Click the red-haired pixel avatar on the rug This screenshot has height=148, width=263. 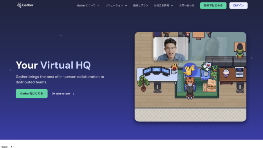[x=190, y=83]
